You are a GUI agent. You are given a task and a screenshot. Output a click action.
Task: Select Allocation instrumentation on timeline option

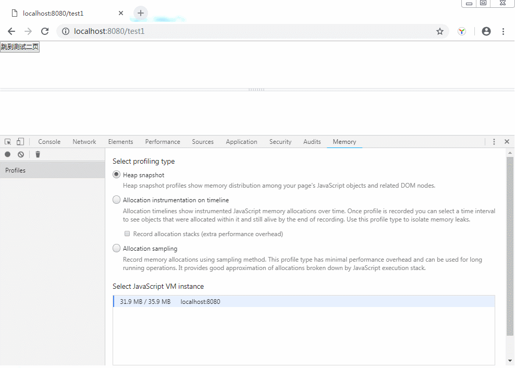pos(116,200)
